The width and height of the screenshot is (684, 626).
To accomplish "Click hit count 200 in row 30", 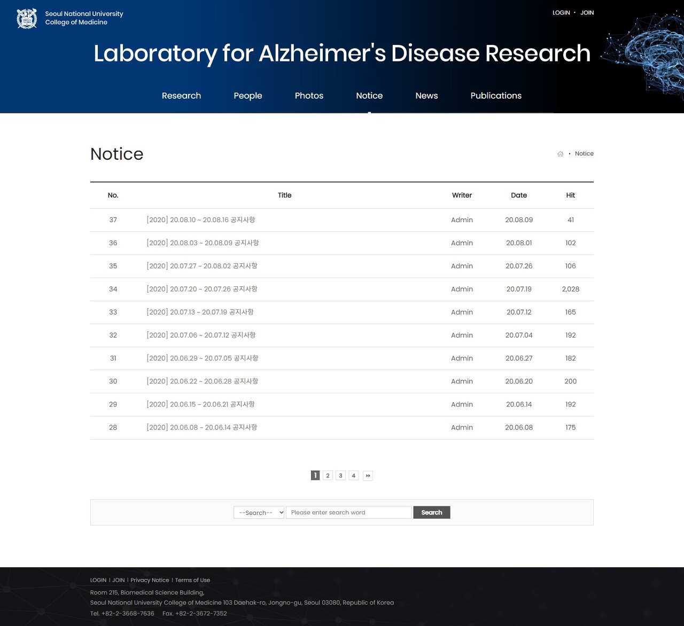I will [571, 381].
